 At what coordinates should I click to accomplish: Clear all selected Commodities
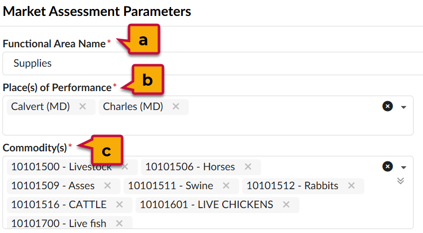point(388,166)
